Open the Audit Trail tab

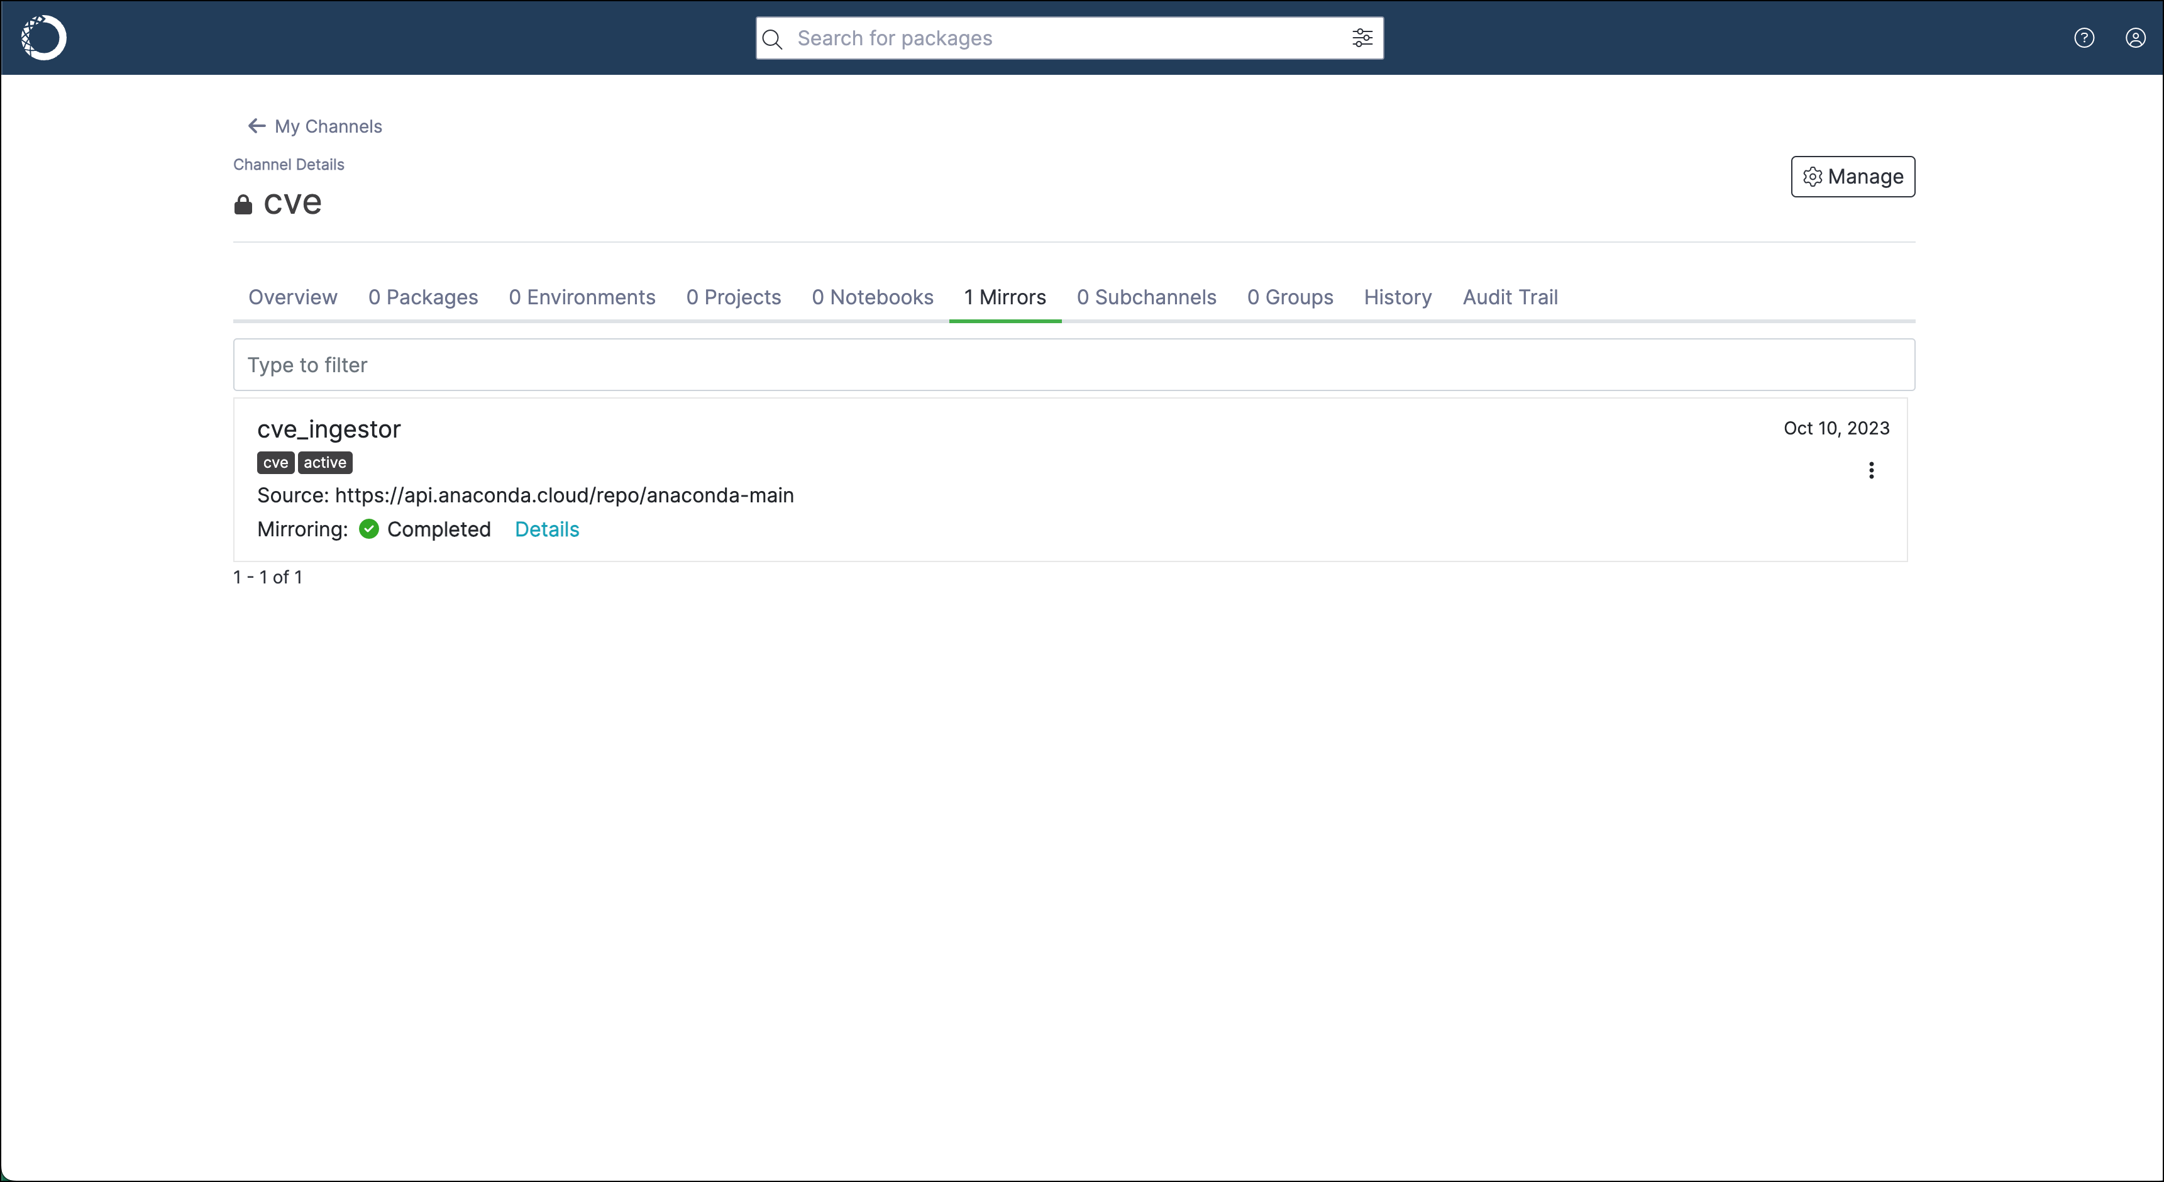point(1510,297)
